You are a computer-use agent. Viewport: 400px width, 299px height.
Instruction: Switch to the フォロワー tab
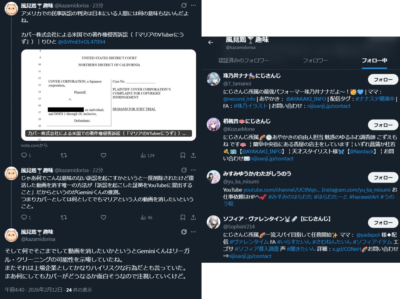tap(315, 61)
